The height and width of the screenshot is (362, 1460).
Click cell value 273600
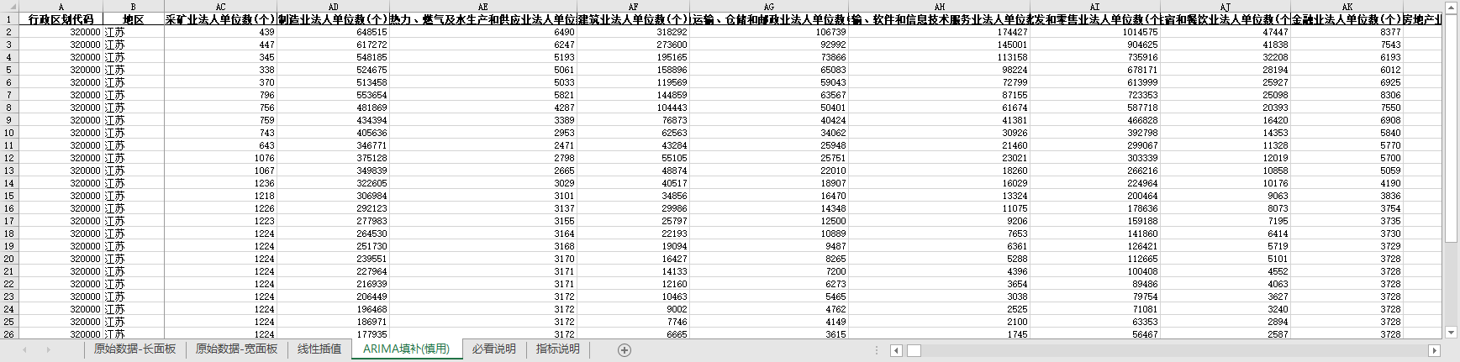(x=633, y=45)
